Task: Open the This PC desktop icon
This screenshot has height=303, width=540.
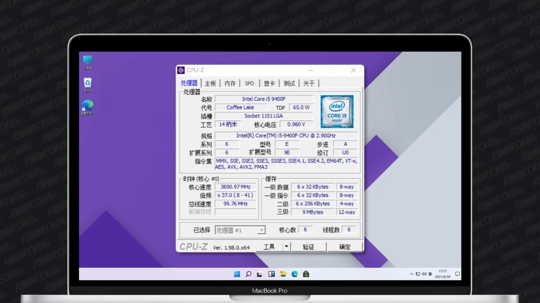Action: click(88, 60)
